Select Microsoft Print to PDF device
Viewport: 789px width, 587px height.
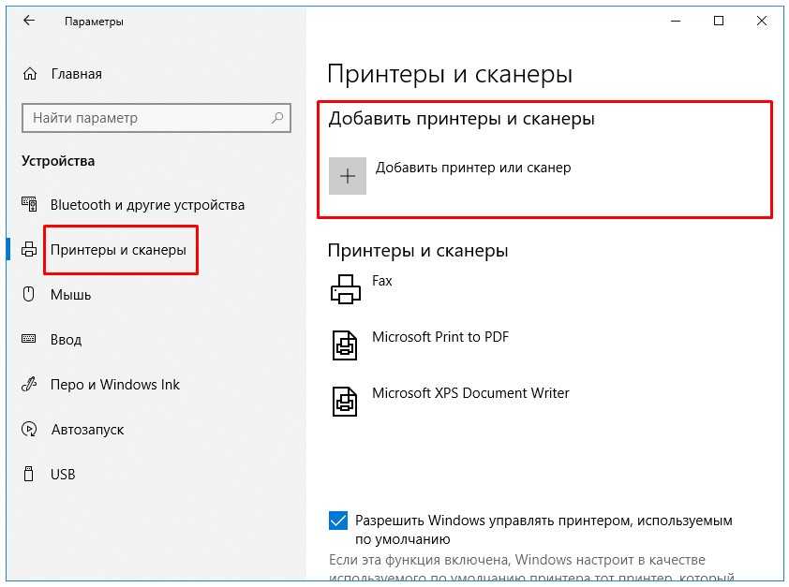coord(420,345)
